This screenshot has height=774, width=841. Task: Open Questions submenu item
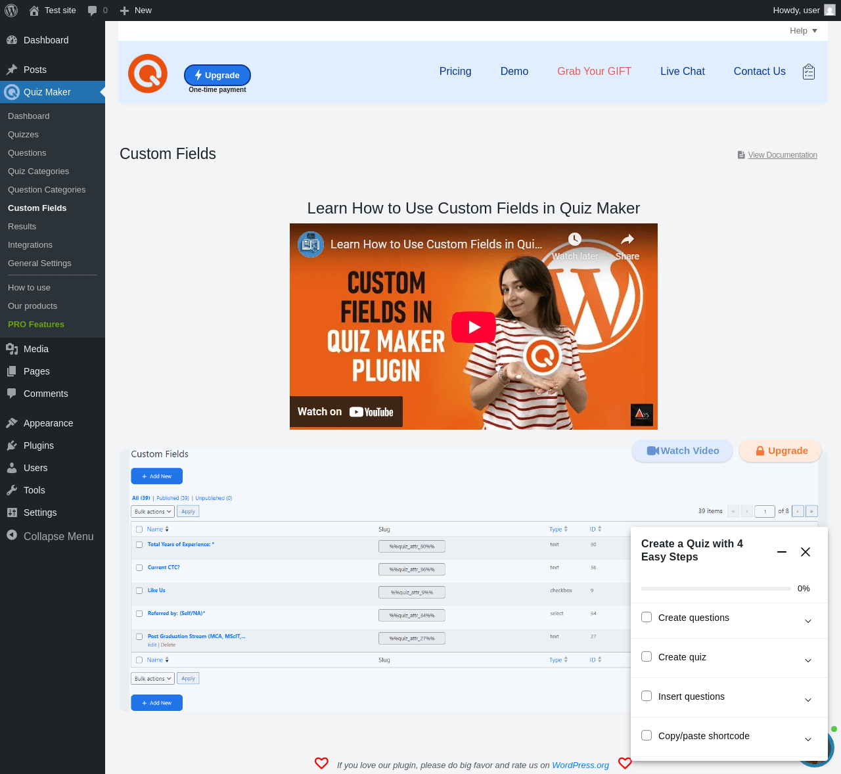point(53,153)
